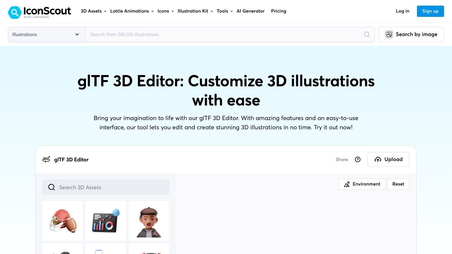Expand the Illustration Kit menu
Viewport: 452px width, 254px height.
[x=195, y=11]
